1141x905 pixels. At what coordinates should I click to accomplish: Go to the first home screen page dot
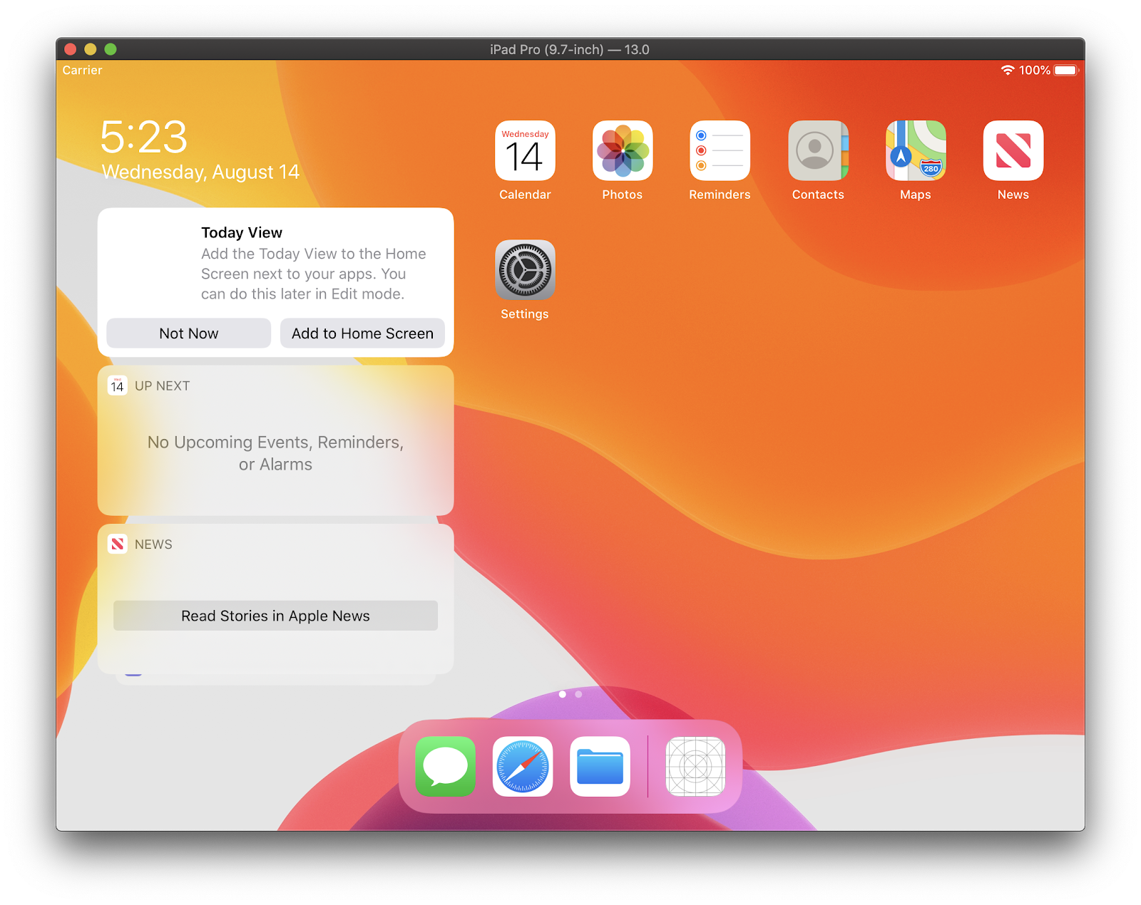563,694
